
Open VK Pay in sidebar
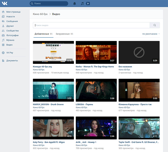(x=10, y=53)
